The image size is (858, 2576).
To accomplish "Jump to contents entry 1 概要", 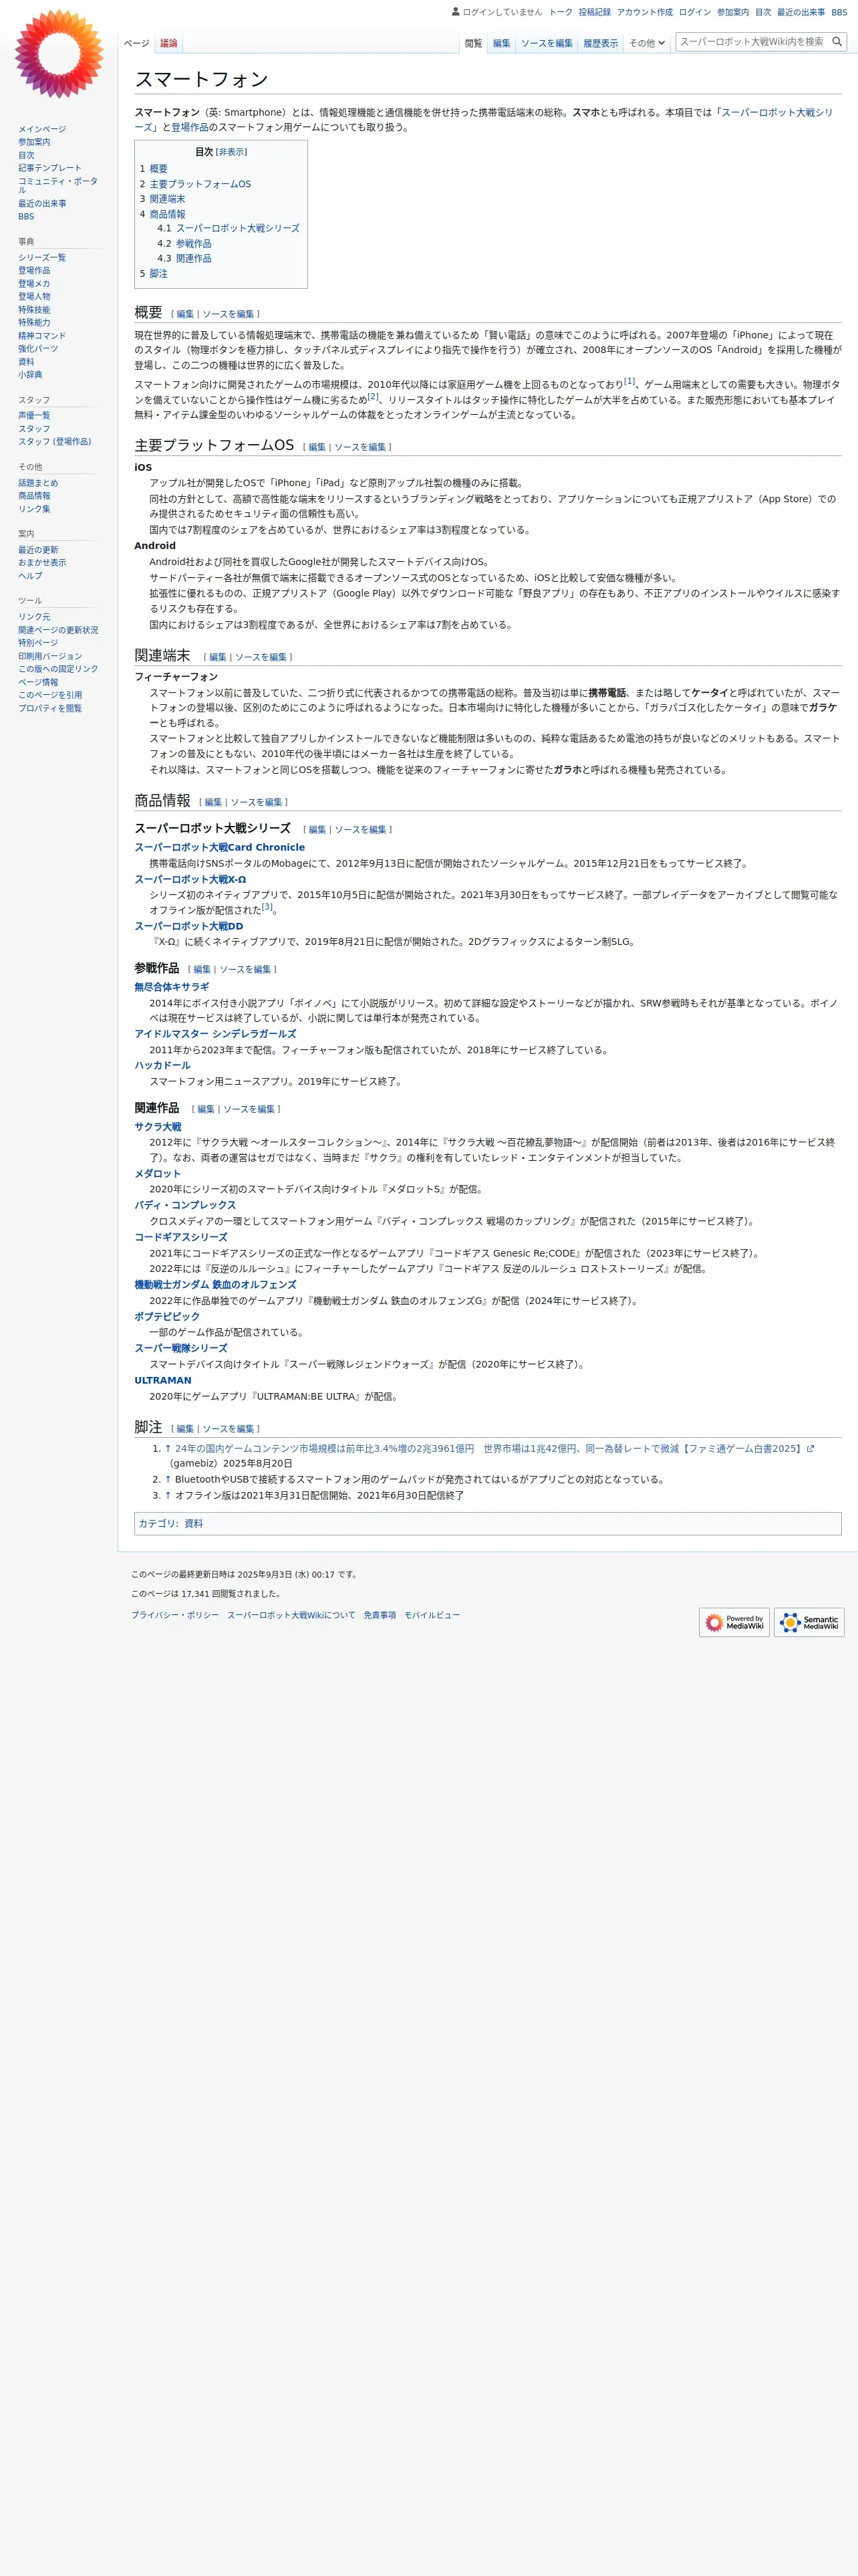I will (x=154, y=169).
